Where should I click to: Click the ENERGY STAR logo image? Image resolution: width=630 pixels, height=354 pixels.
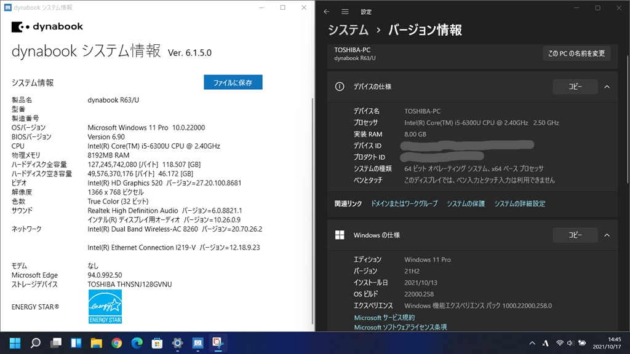105,307
